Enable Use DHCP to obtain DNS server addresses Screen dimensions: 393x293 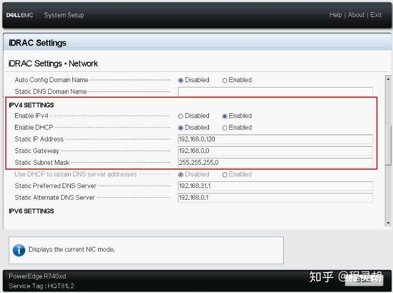click(225, 174)
